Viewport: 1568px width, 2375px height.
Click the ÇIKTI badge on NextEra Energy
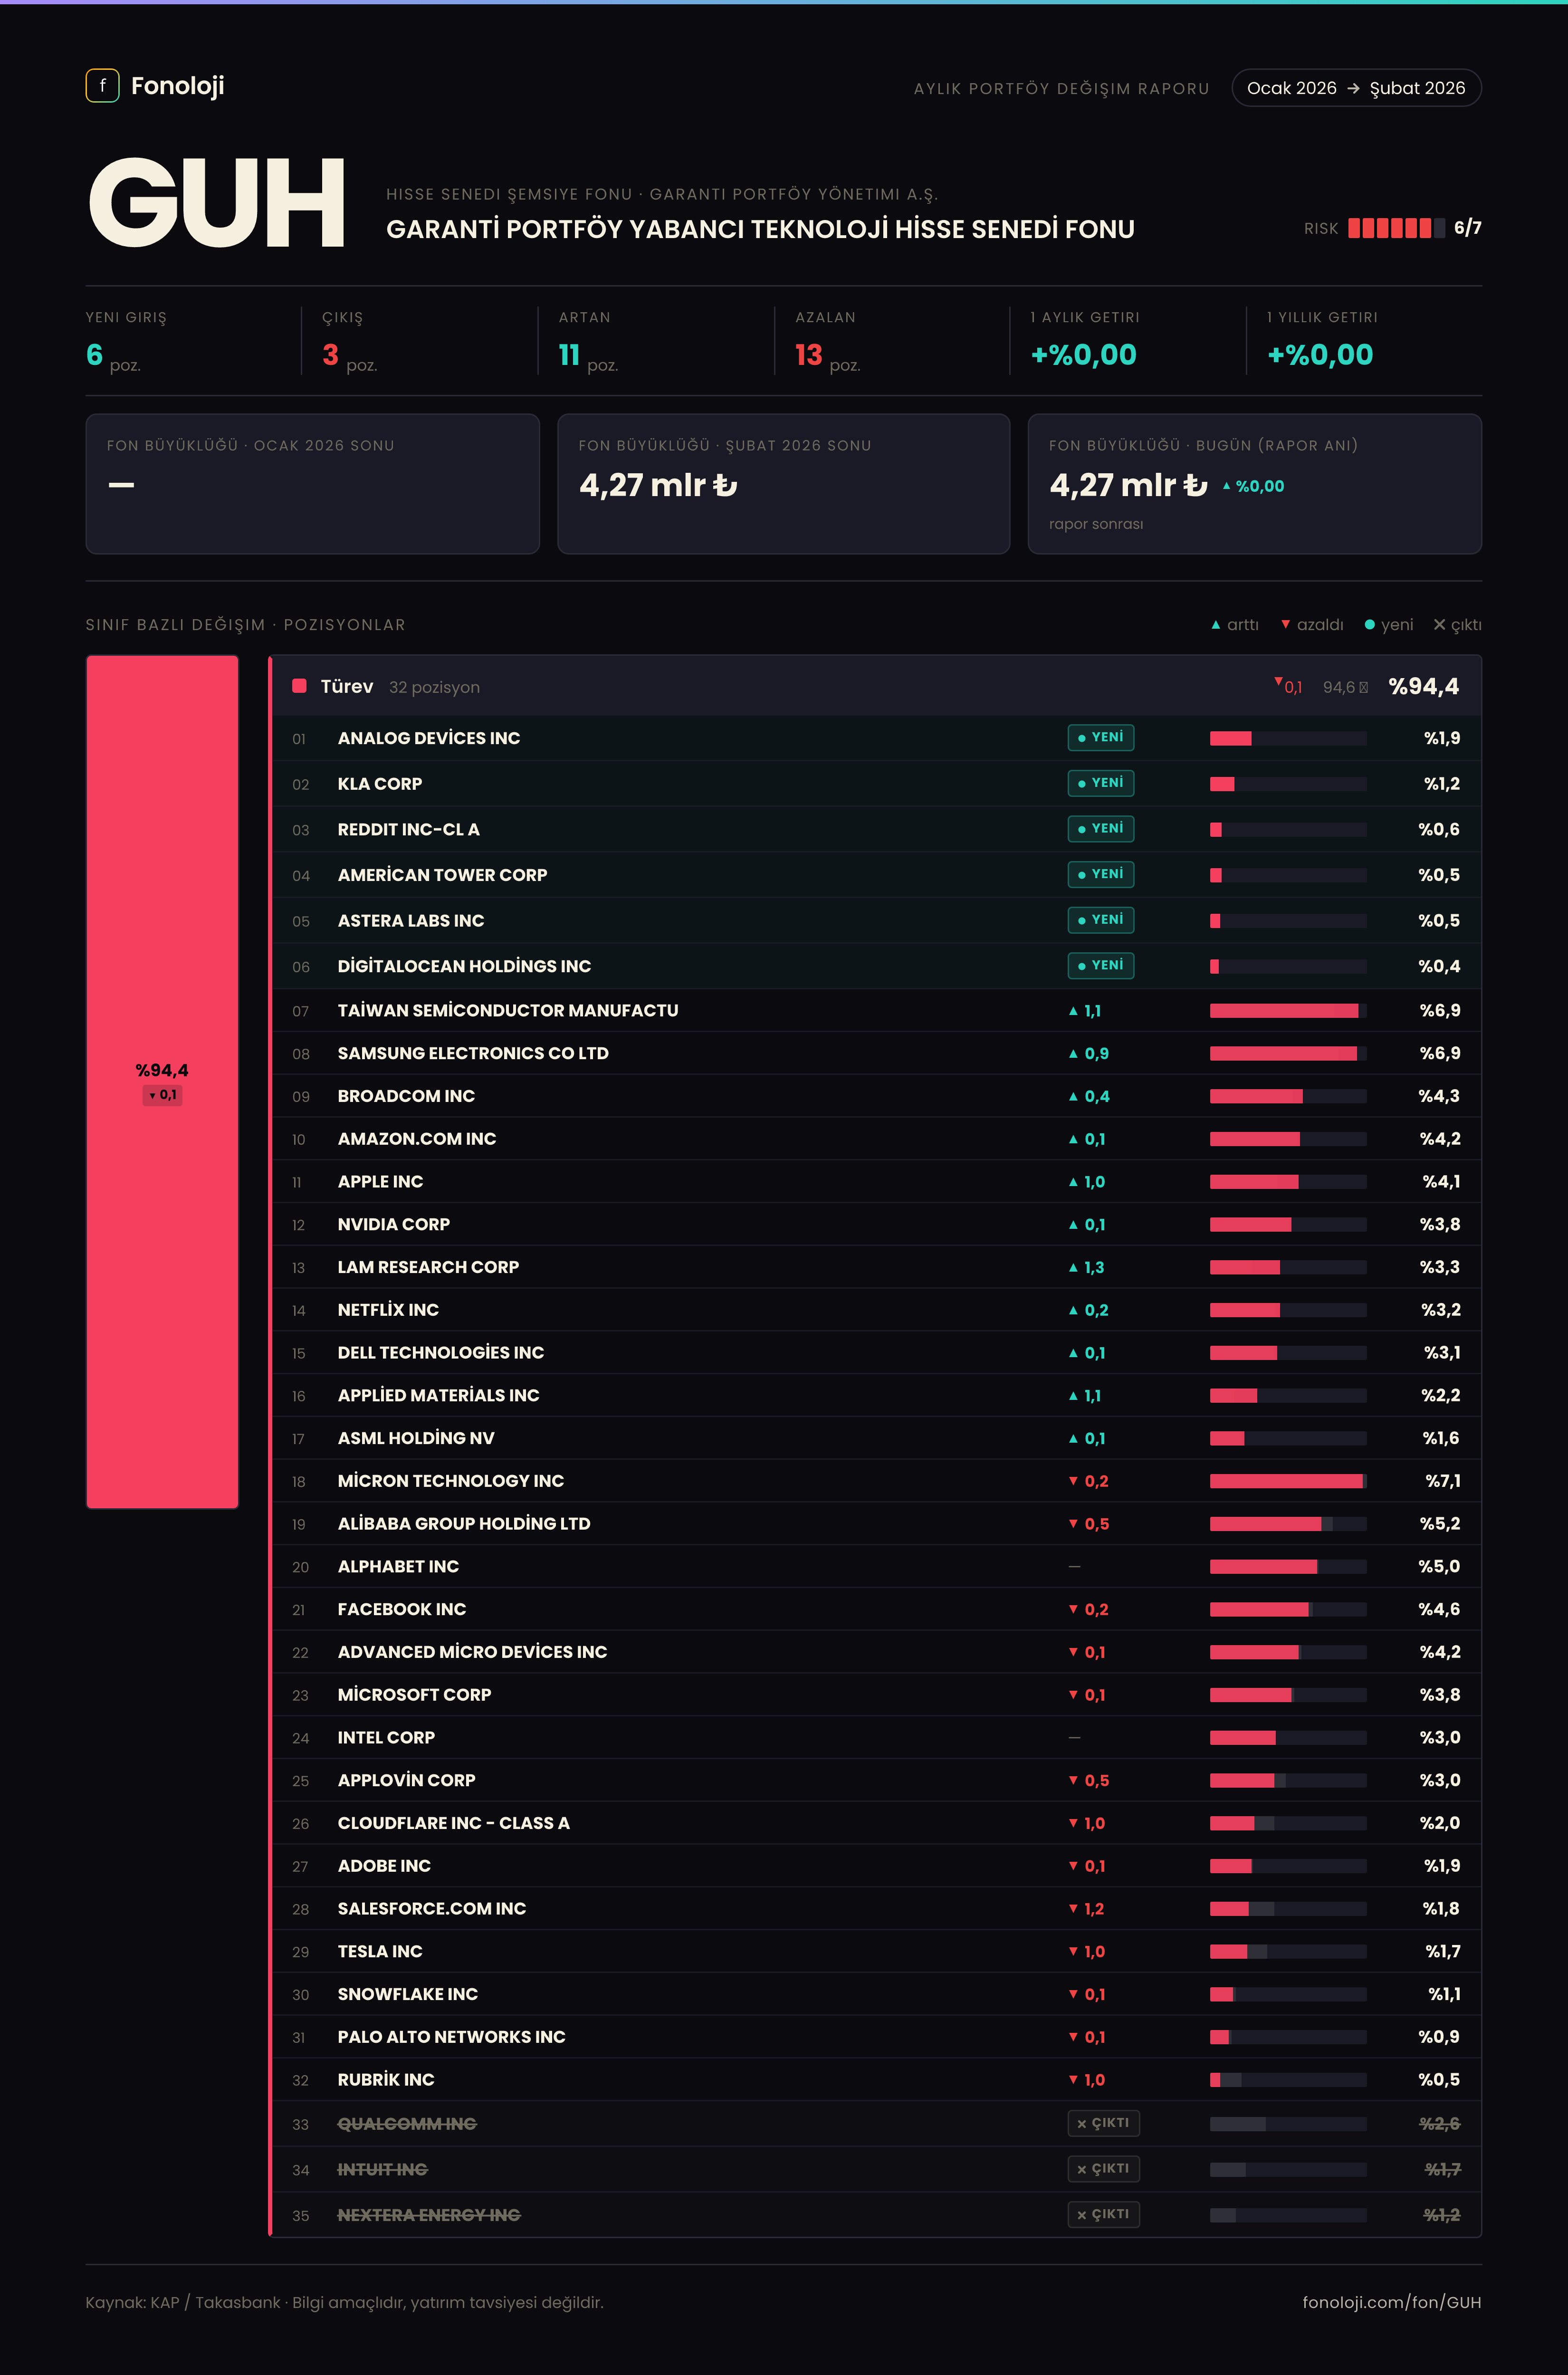click(x=1103, y=2215)
